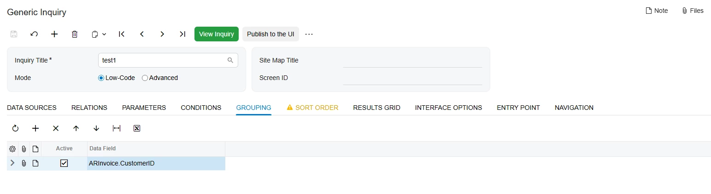711x194 pixels.
Task: Go to the first record
Action: click(122, 34)
